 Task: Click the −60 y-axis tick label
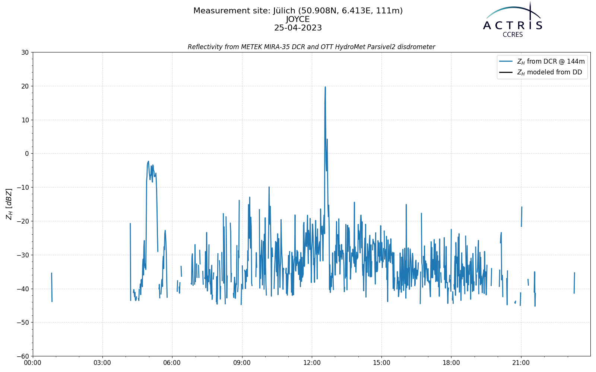[23, 356]
